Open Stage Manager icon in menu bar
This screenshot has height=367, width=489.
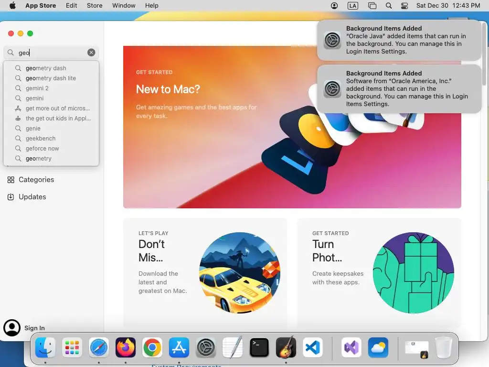tap(372, 6)
